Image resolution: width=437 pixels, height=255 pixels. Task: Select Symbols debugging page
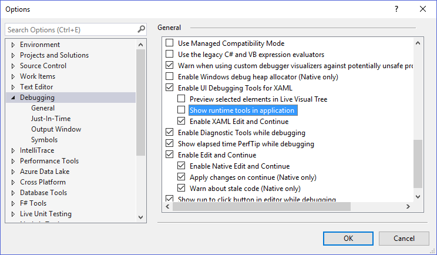coord(44,140)
